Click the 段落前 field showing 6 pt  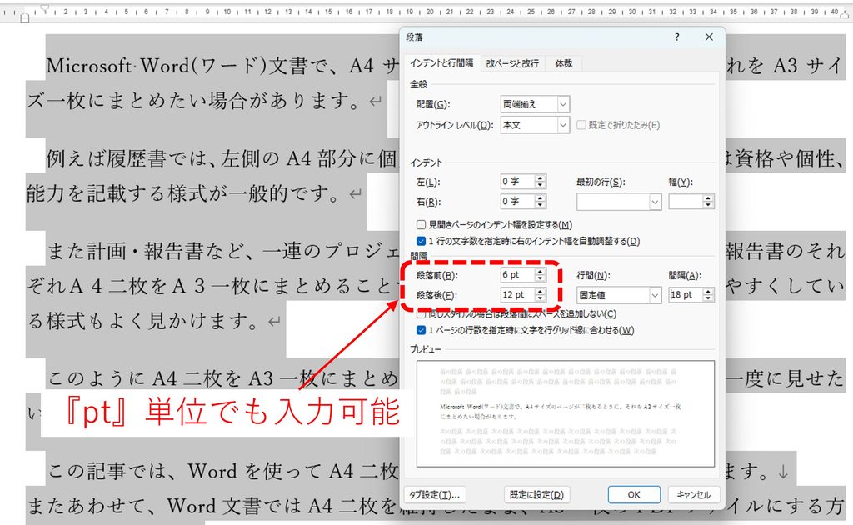click(517, 275)
